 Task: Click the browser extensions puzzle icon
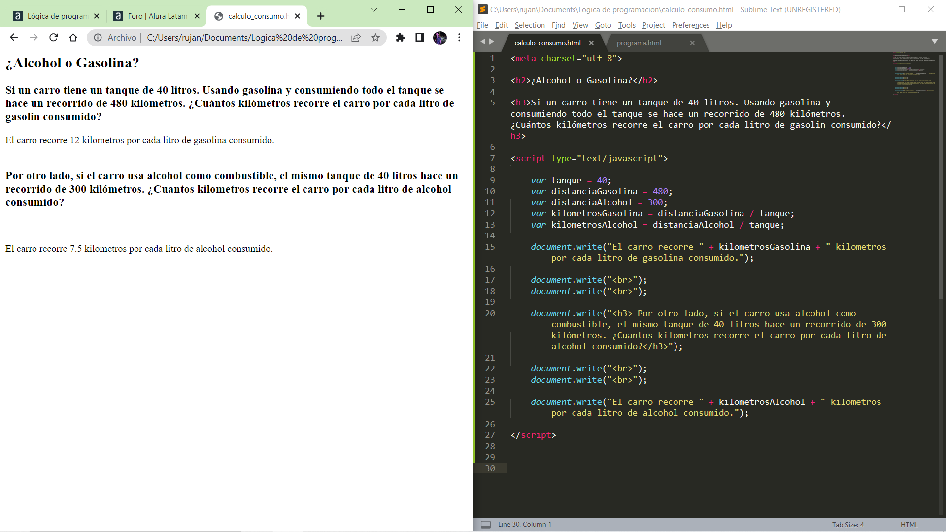401,37
